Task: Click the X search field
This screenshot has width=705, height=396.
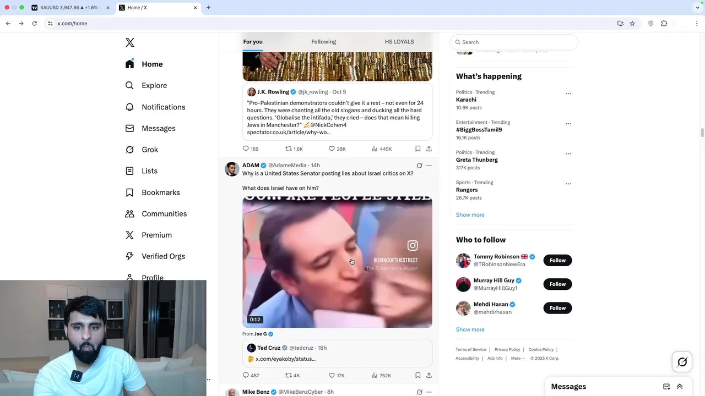Action: [514, 42]
